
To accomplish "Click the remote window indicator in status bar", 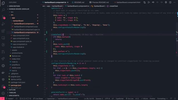I will [2, 99].
